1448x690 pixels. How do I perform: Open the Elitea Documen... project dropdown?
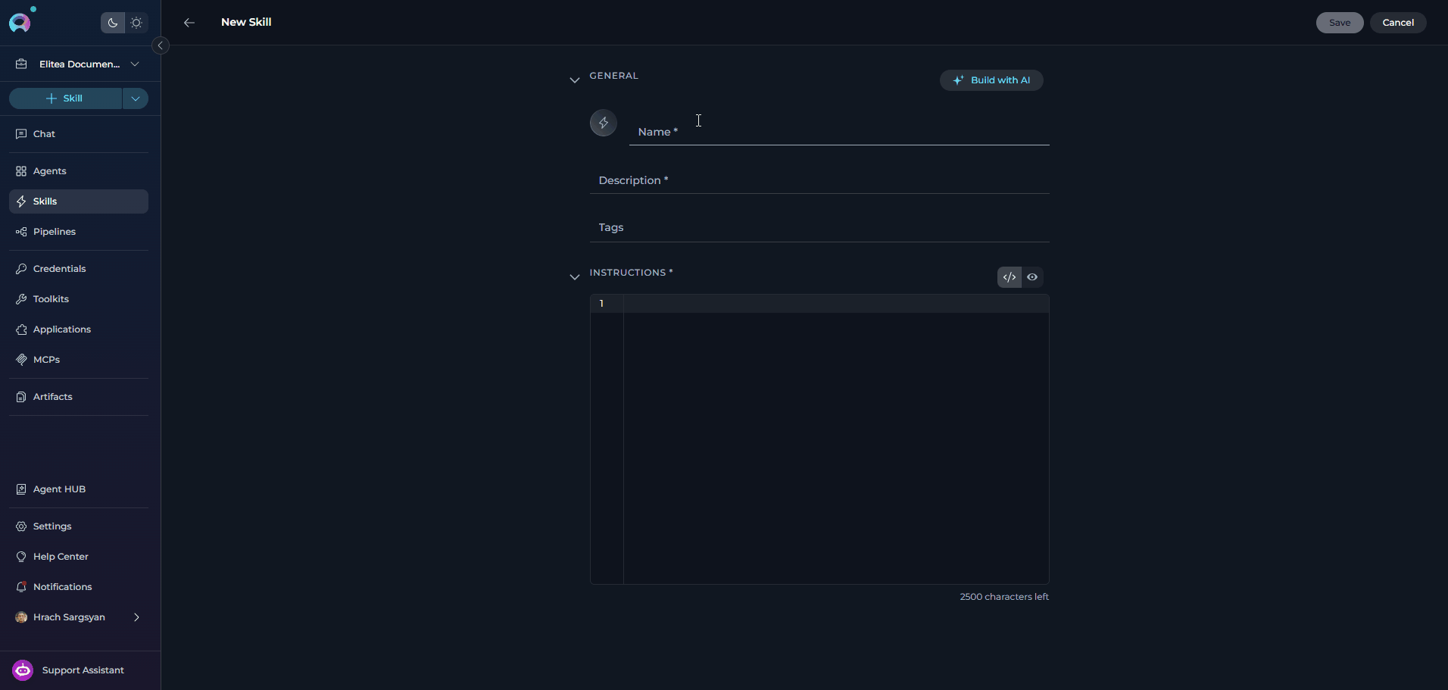point(79,64)
